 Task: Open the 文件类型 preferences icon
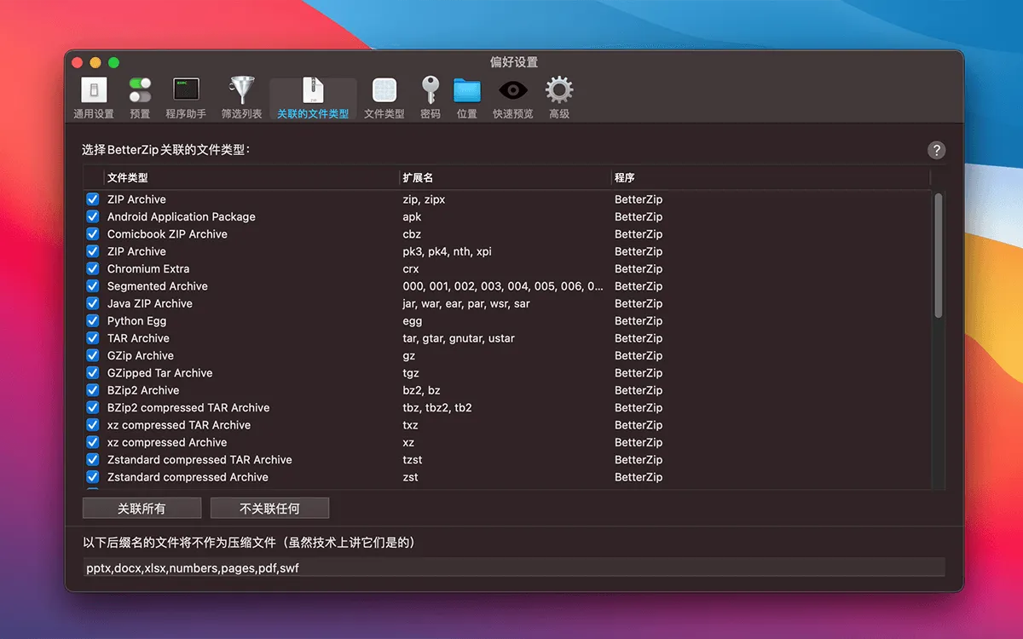click(x=384, y=90)
